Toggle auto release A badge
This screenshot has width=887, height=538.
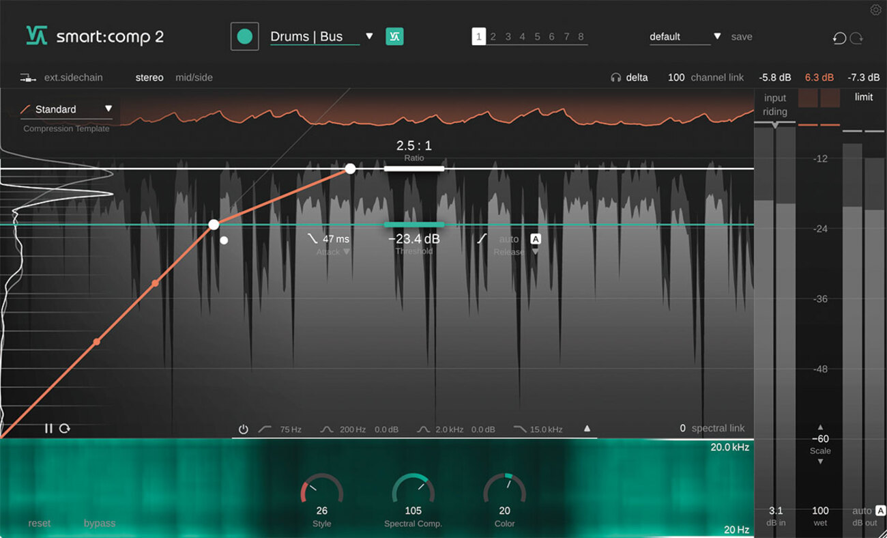click(536, 239)
